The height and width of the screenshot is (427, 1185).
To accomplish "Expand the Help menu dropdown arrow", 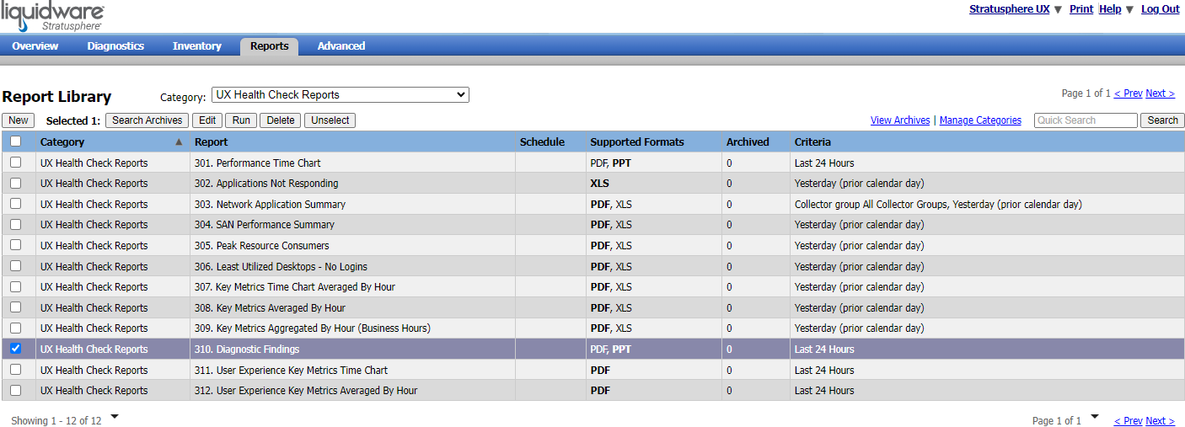I will coord(1129,9).
